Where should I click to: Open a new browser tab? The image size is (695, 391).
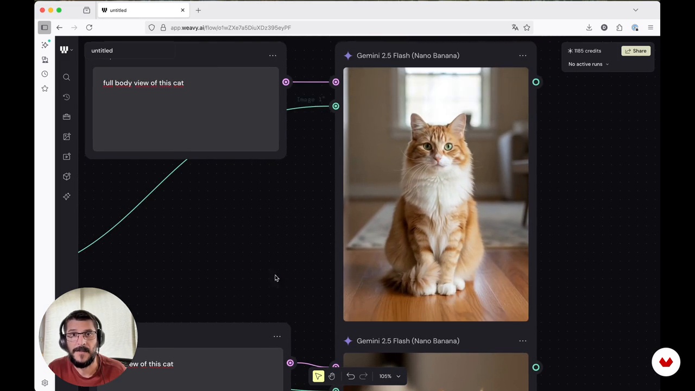coord(198,10)
